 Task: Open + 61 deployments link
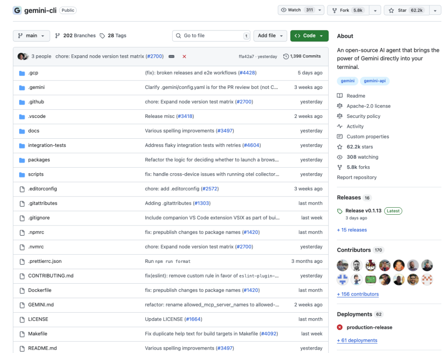[x=357, y=341]
